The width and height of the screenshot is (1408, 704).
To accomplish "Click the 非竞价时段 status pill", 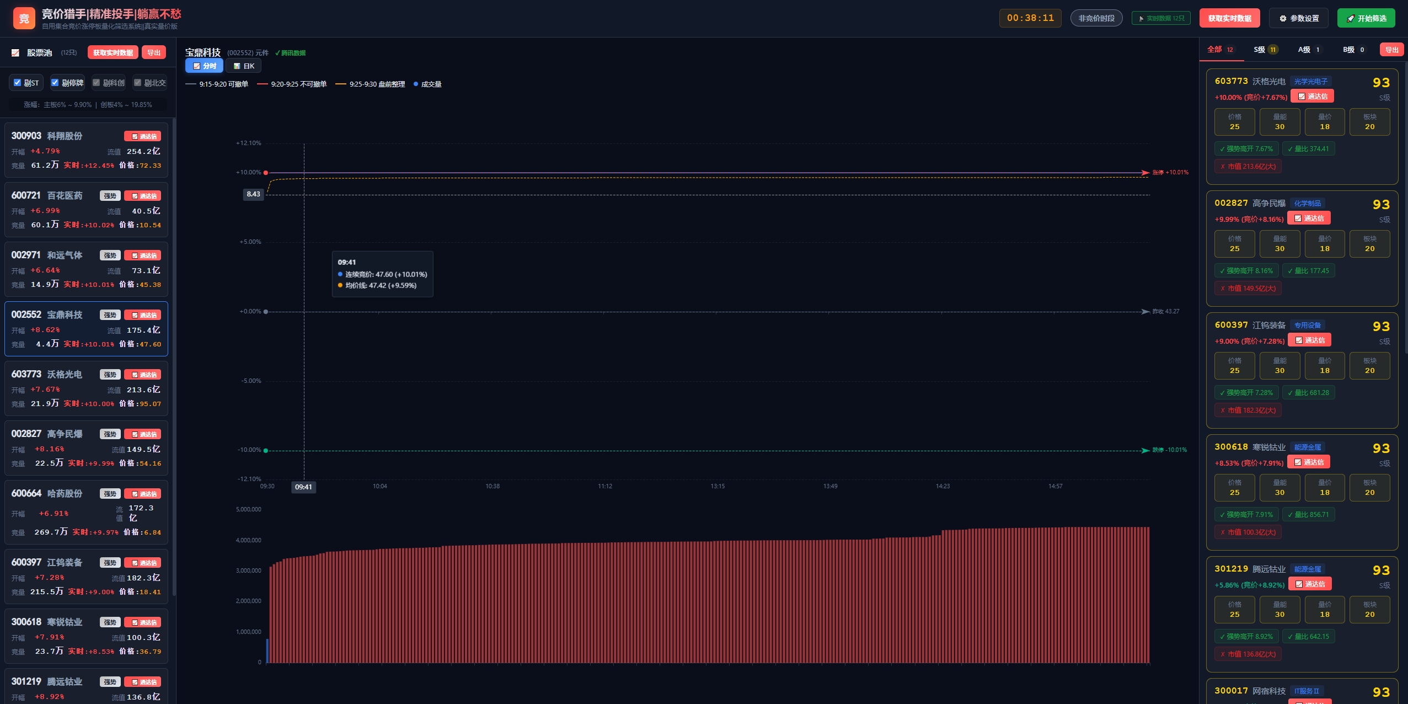I will click(x=1096, y=18).
